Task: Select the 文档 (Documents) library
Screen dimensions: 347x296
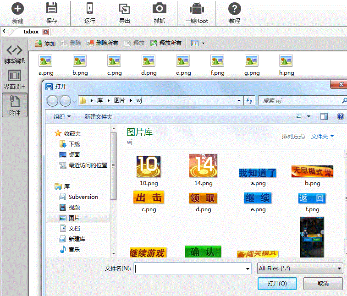Action: [70, 228]
